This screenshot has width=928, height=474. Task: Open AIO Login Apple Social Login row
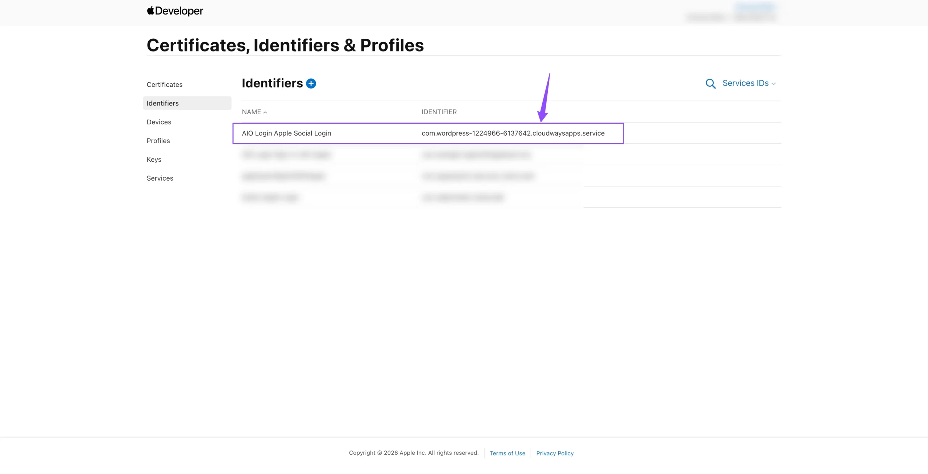click(x=428, y=133)
